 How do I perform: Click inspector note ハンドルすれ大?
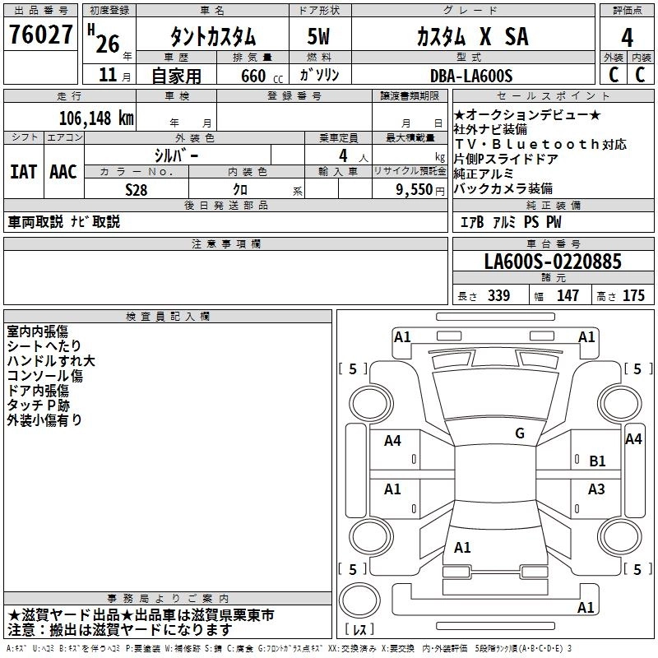coord(51,361)
